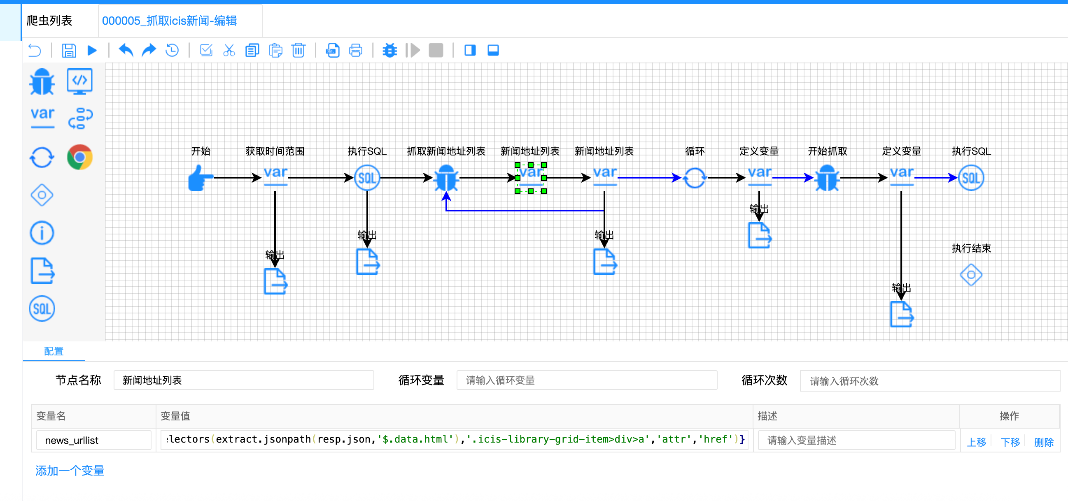
Task: Click the 循环次数 input field
Action: (929, 380)
